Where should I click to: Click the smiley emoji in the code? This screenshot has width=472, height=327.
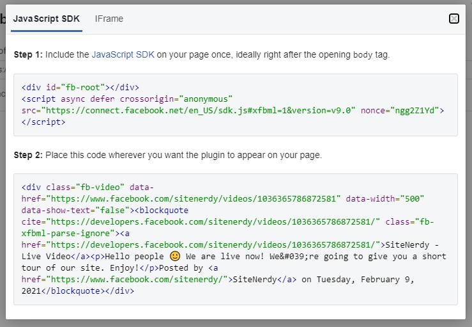click(175, 256)
